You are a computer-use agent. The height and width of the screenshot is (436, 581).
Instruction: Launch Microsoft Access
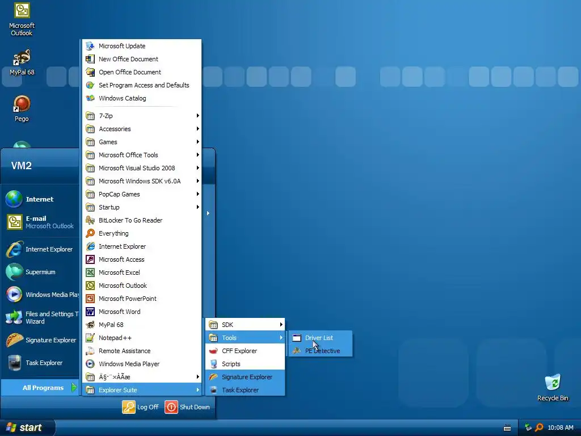coord(142,259)
